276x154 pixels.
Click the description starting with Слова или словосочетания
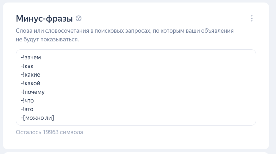click(125, 35)
